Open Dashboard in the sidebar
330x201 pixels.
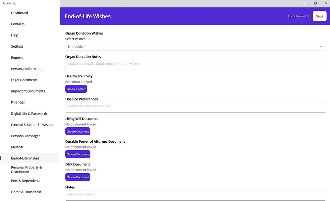19,13
